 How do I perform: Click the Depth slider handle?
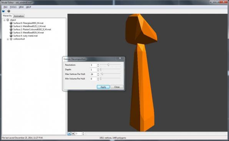coord(101,69)
